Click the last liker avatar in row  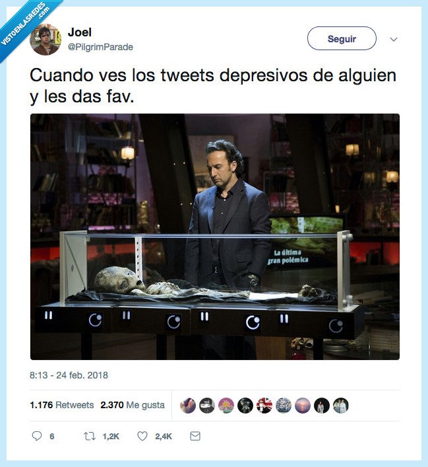pos(340,406)
